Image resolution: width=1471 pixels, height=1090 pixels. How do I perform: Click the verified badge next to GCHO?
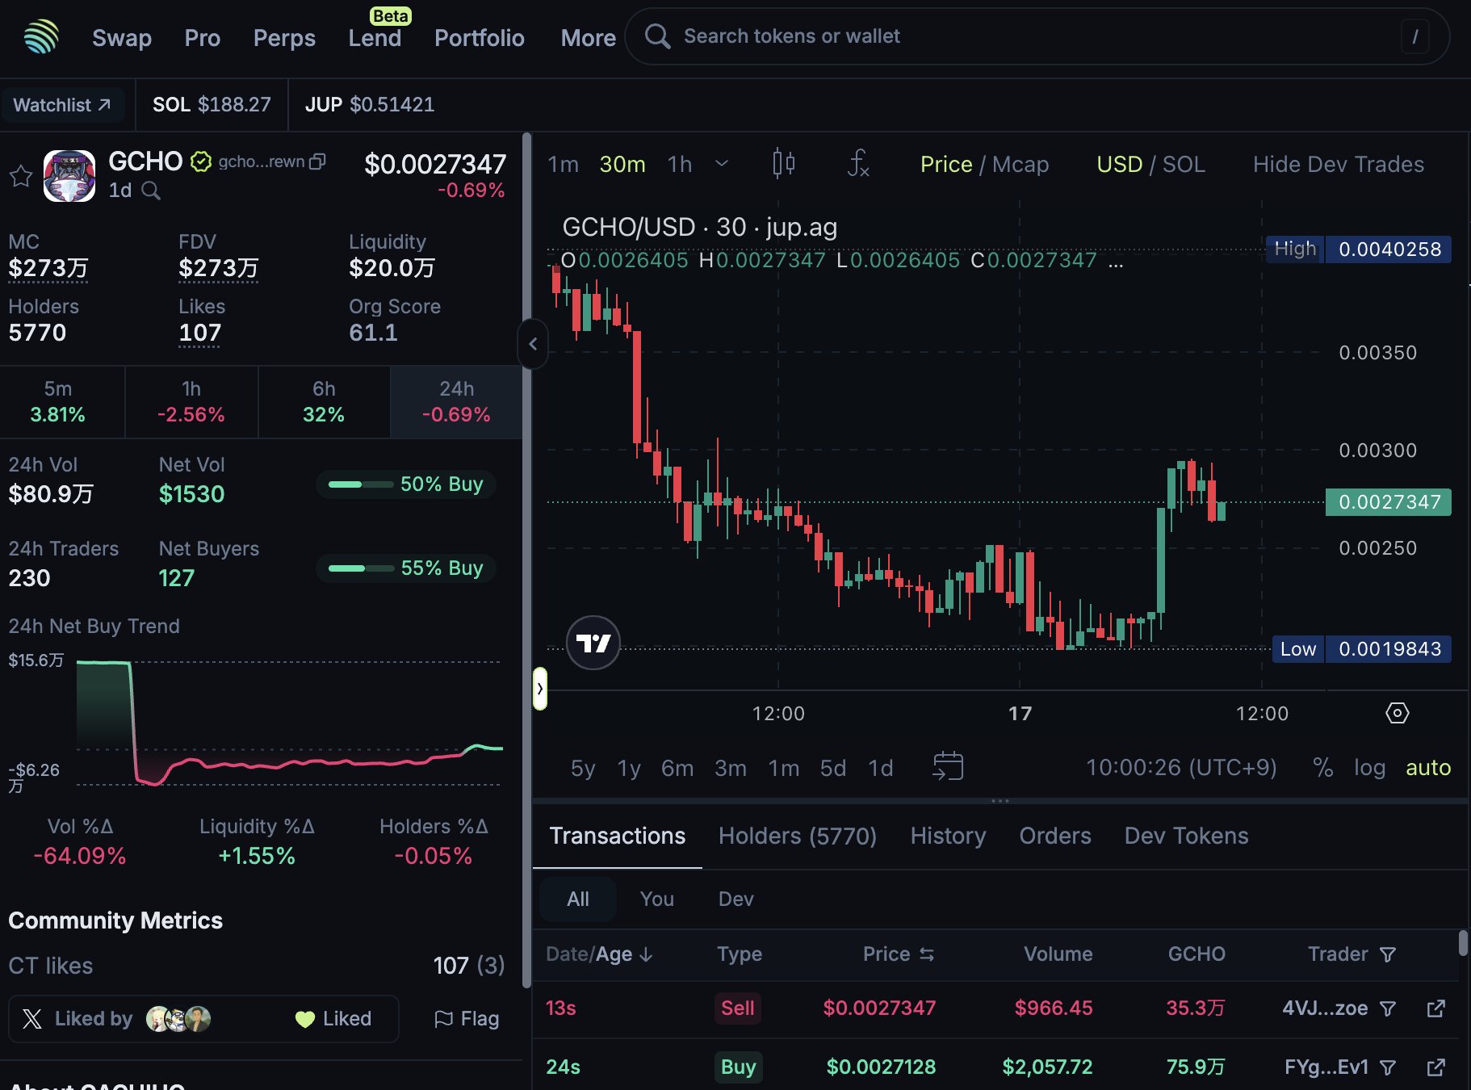tap(201, 161)
